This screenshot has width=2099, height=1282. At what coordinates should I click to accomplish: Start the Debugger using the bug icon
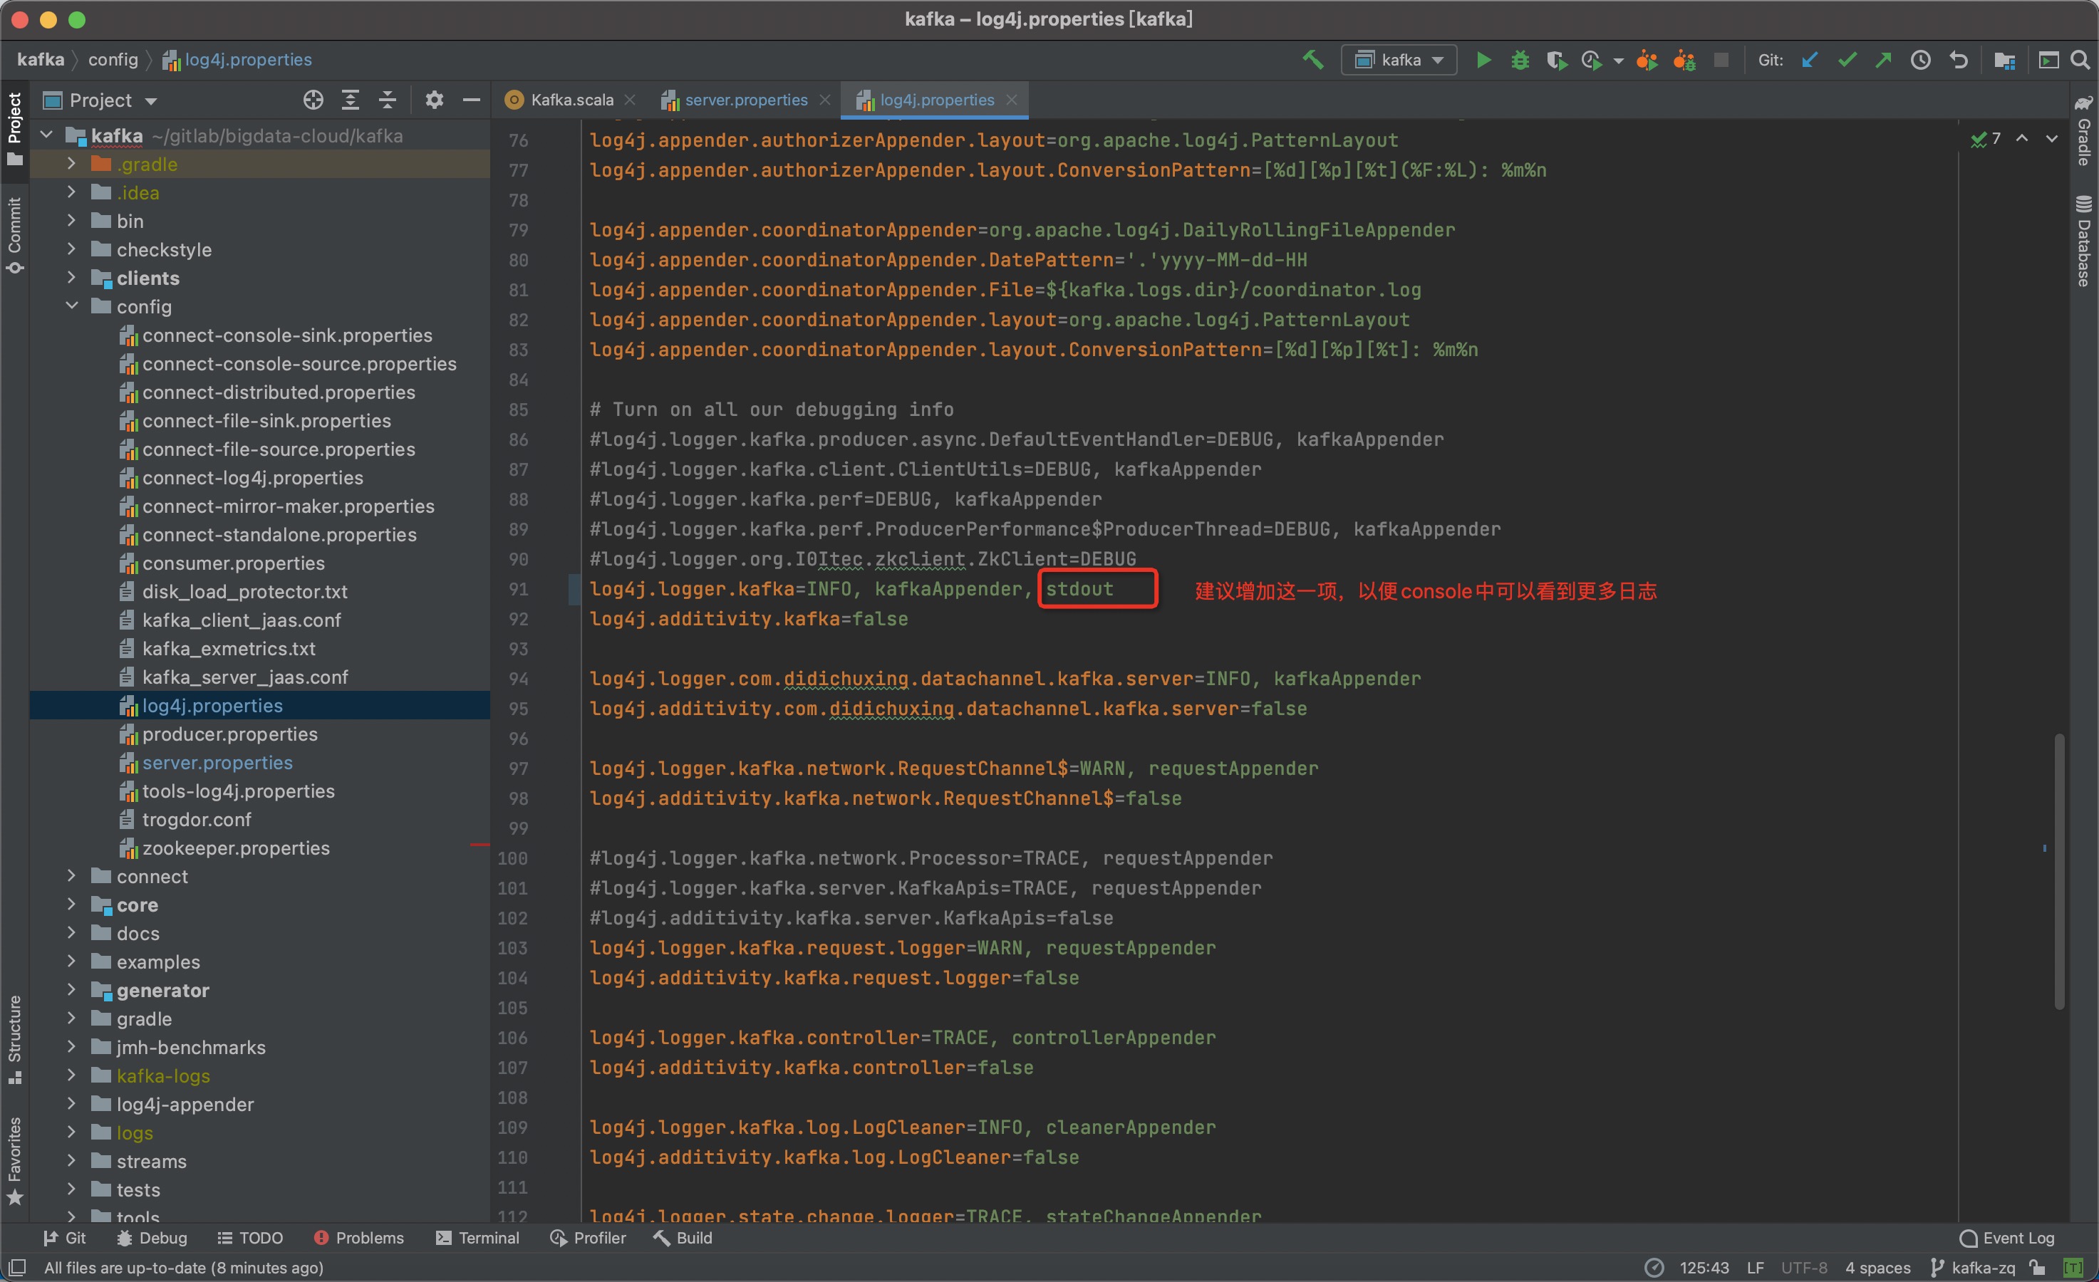coord(1520,60)
